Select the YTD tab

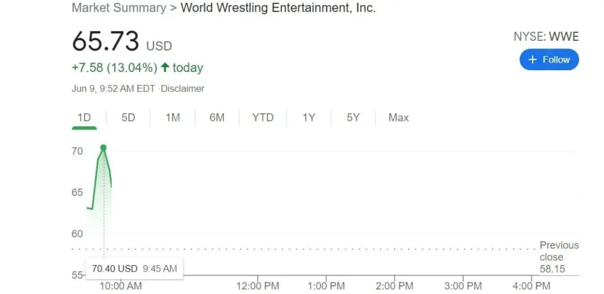(262, 117)
